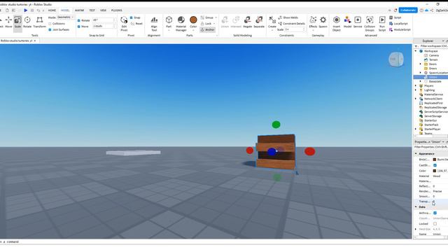Image resolution: width=448 pixels, height=252 pixels.
Task: Toggle the Rotate snap checkbox
Action: pos(79,20)
